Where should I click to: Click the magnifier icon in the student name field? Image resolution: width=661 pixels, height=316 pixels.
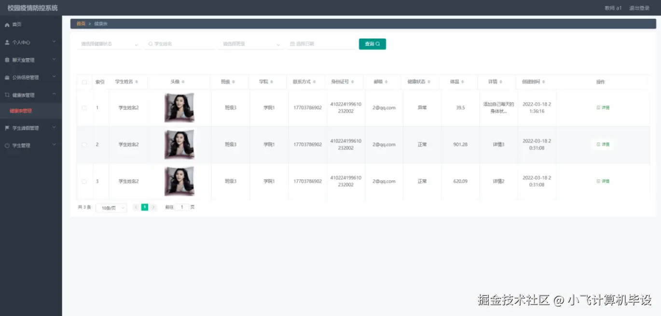click(x=151, y=44)
